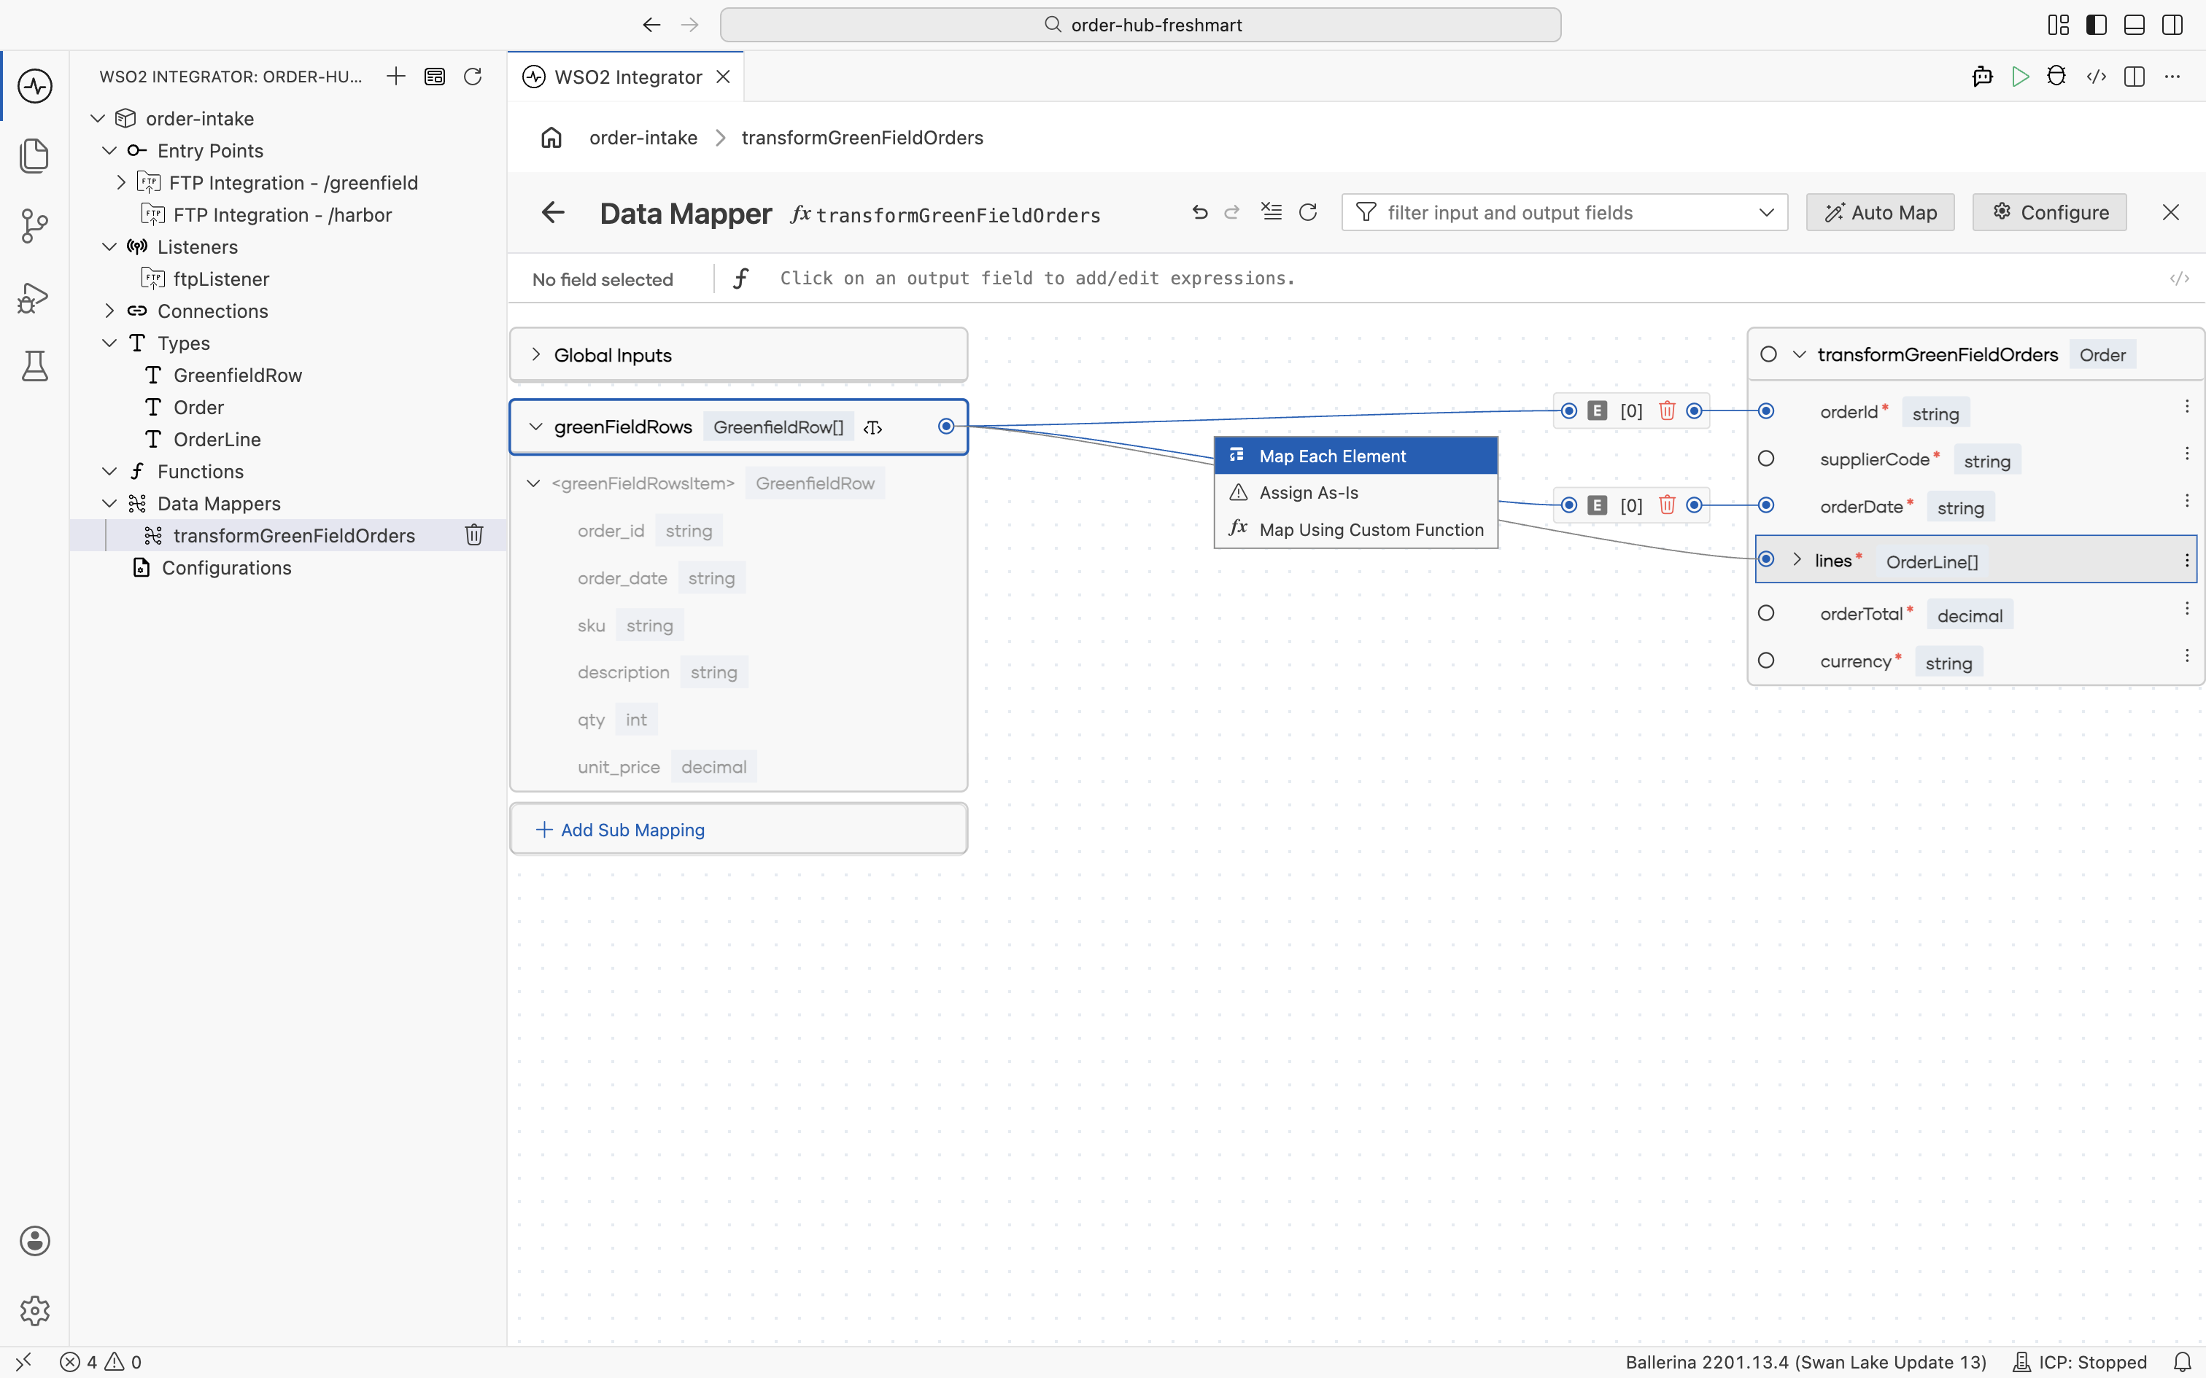Open the Source Control activity bar icon
Image resolution: width=2206 pixels, height=1378 pixels.
pos(34,225)
